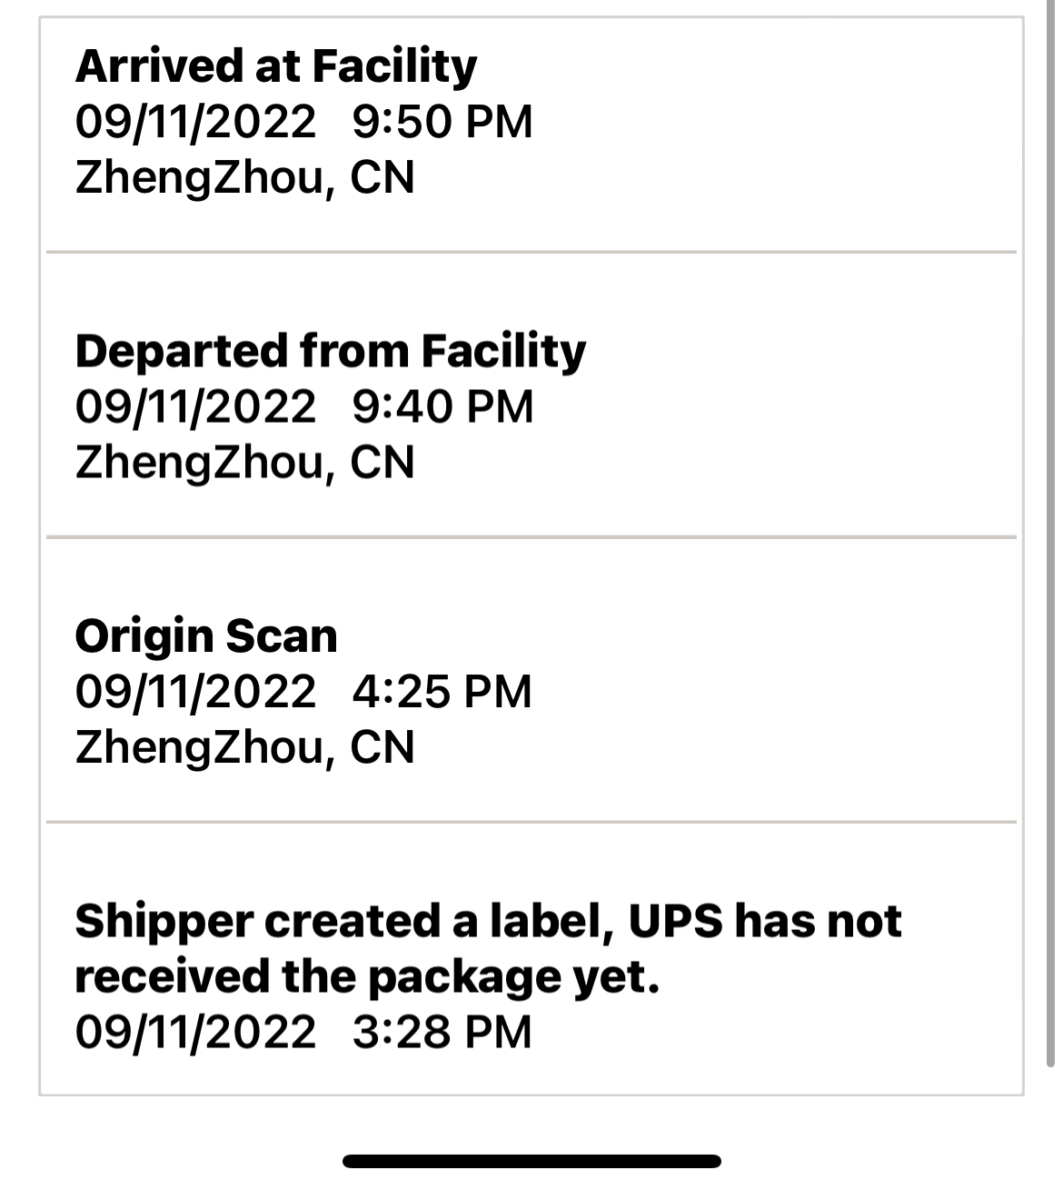Tap the date under 'Departed from Facility'
Screen dimensions: 1063x1190
[195, 406]
